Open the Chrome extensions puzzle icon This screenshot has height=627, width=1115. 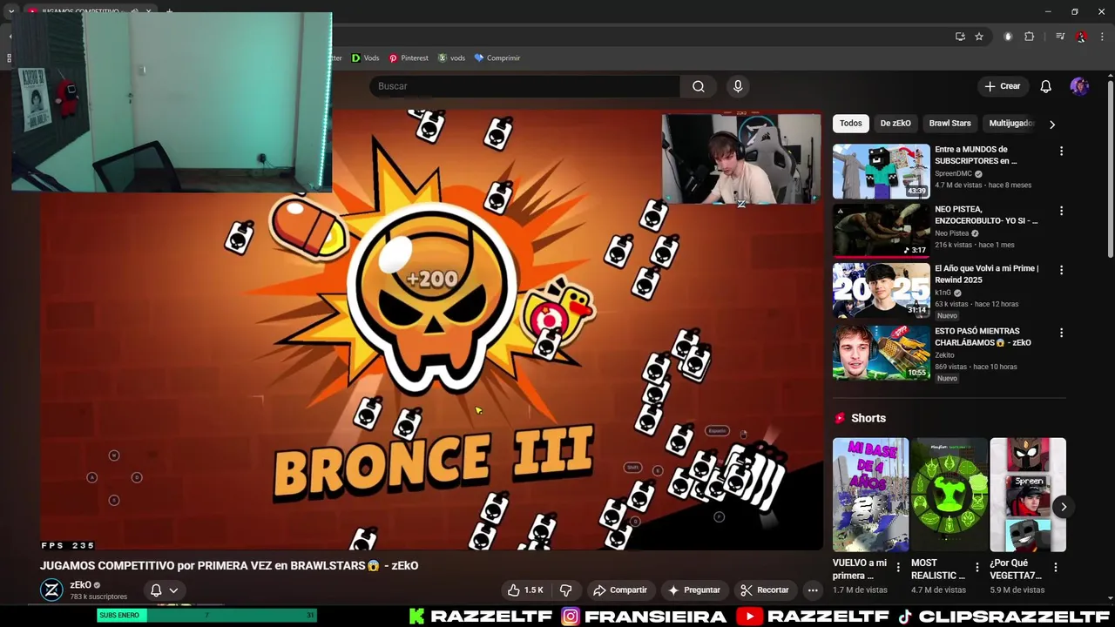pyautogui.click(x=1029, y=37)
